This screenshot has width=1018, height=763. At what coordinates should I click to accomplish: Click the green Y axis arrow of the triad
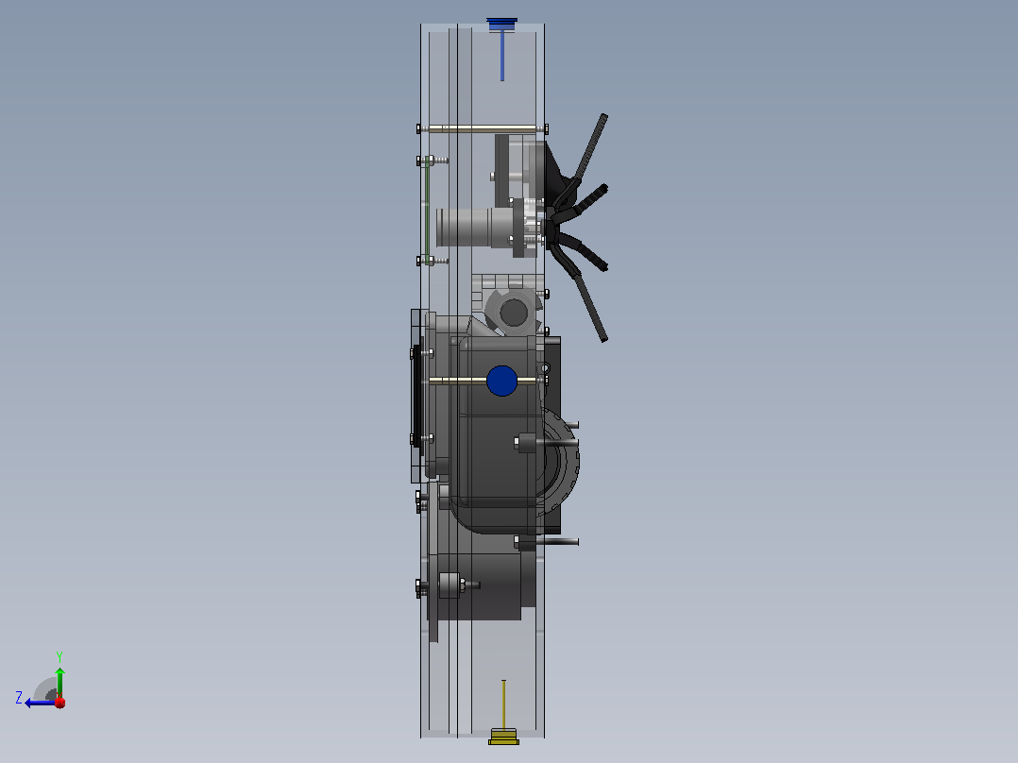pos(59,682)
